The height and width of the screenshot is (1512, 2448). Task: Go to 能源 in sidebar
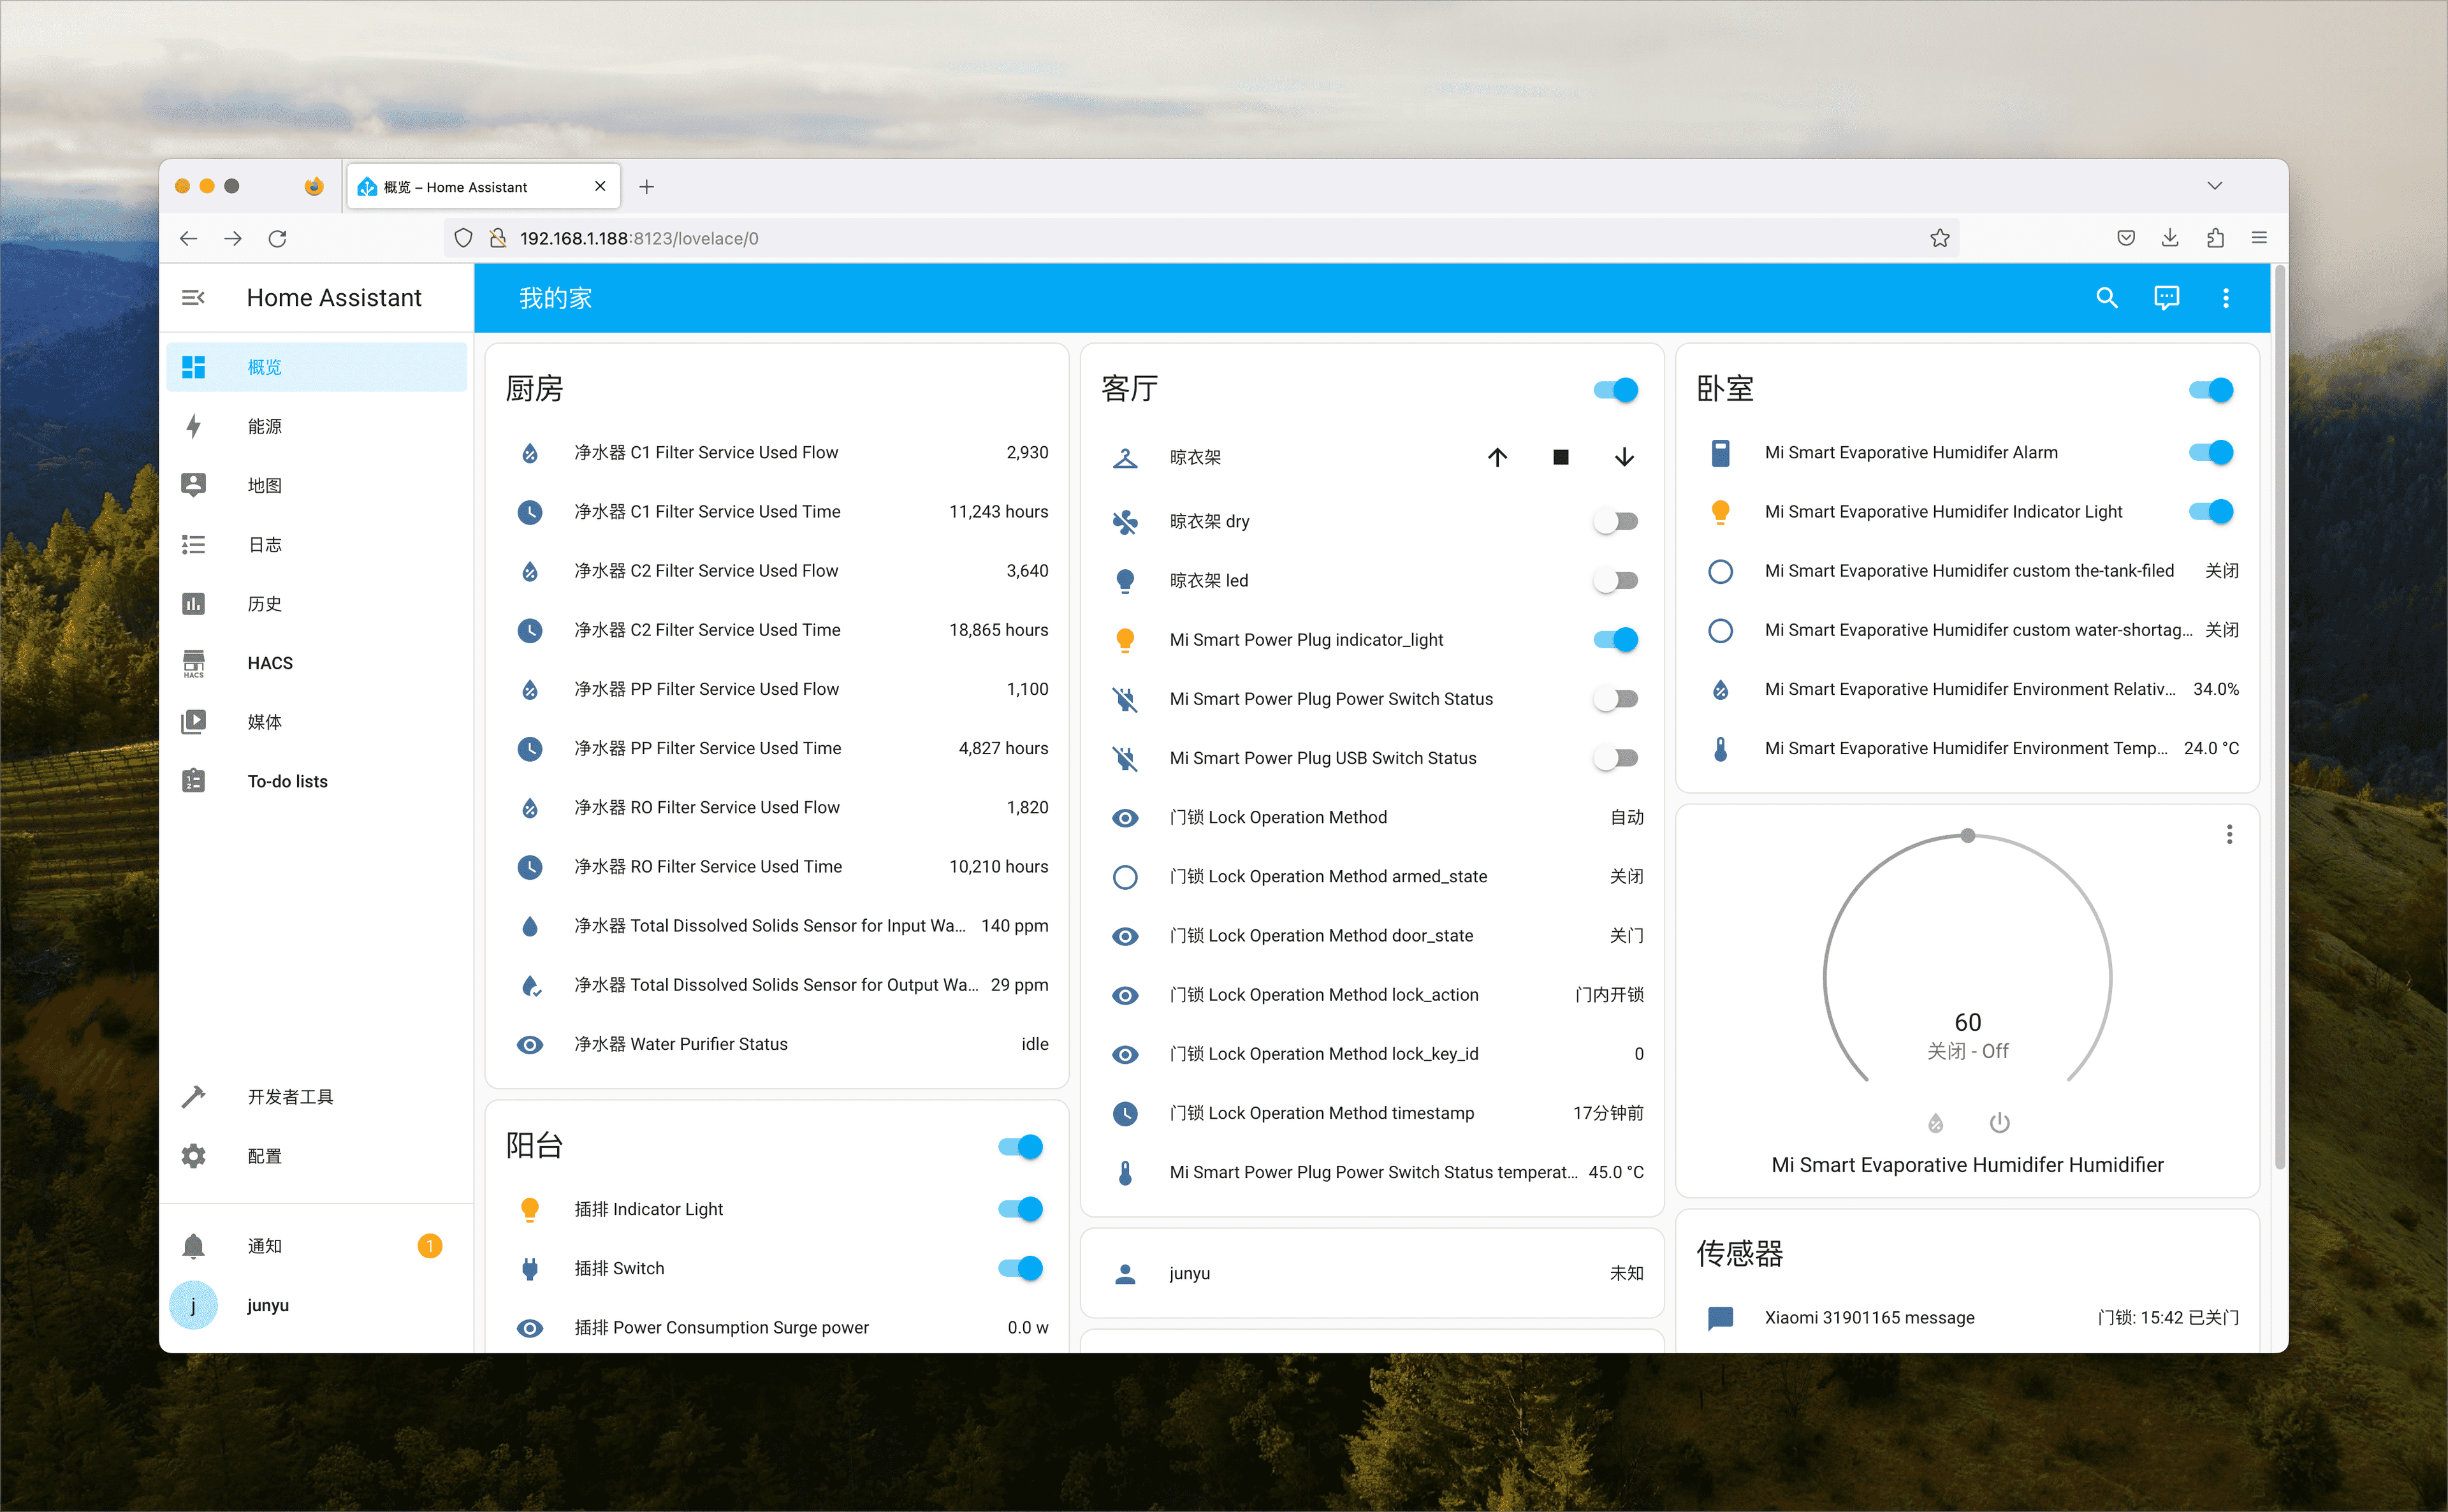click(x=265, y=427)
